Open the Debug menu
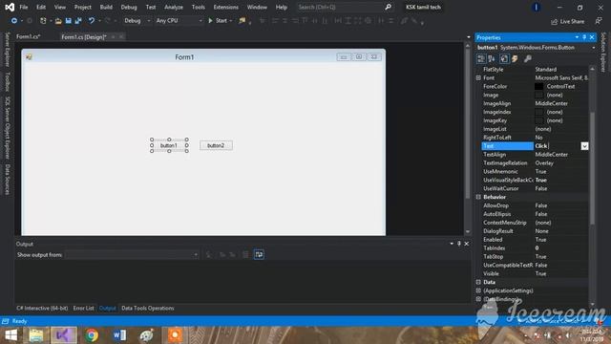Screen dimensions: 611x344 [129, 7]
